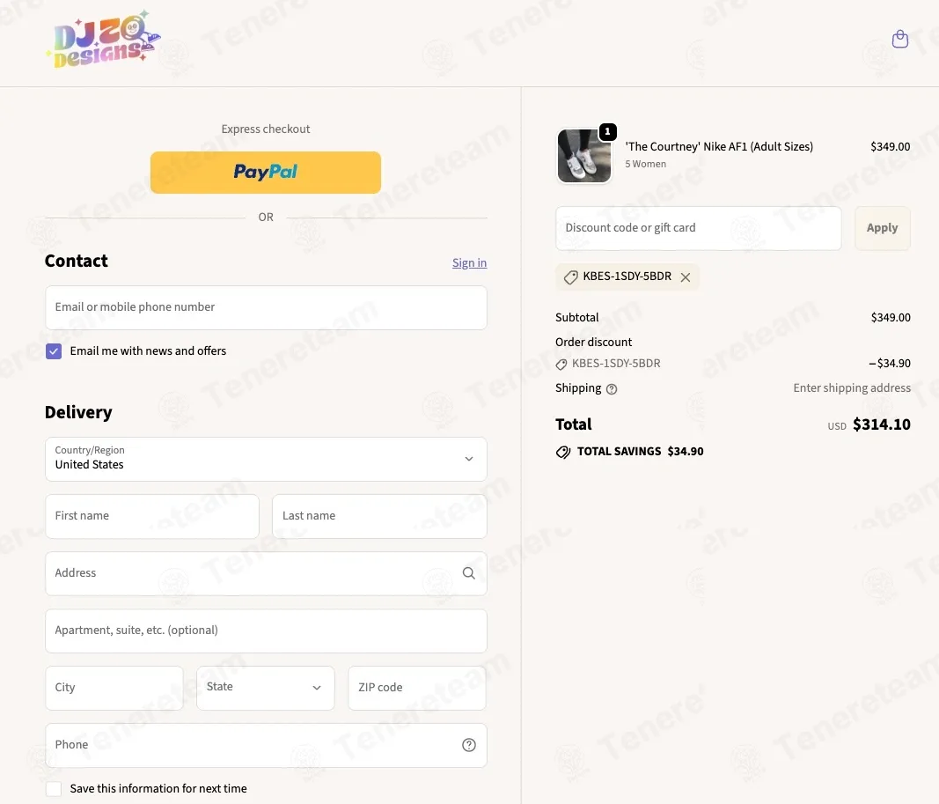Open the State dropdown

pos(265,688)
